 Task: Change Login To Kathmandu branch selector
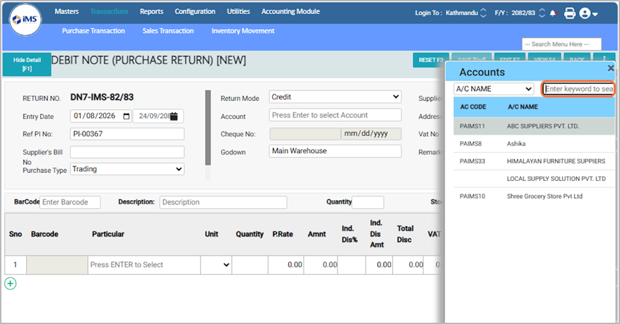(x=484, y=13)
